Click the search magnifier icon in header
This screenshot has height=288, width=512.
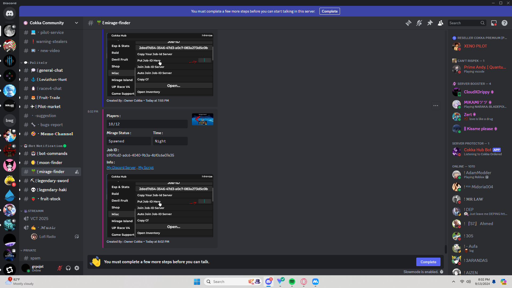coord(482,23)
